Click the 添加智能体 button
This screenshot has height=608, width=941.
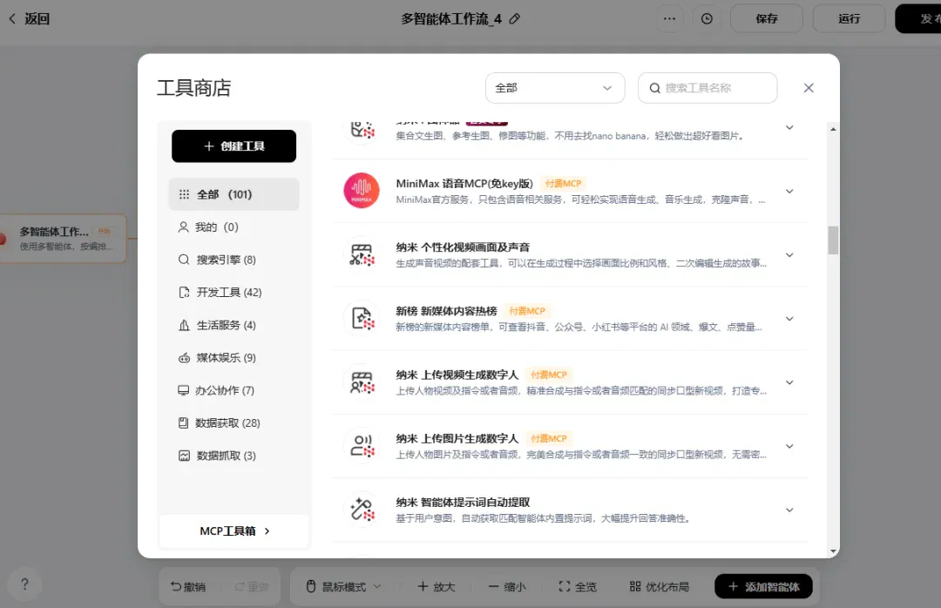pyautogui.click(x=763, y=586)
